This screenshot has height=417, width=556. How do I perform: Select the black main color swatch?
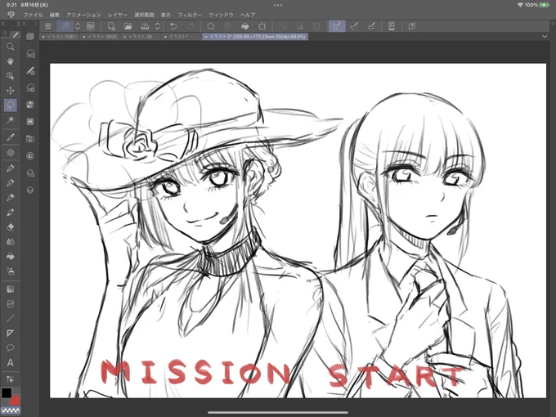pos(7,393)
